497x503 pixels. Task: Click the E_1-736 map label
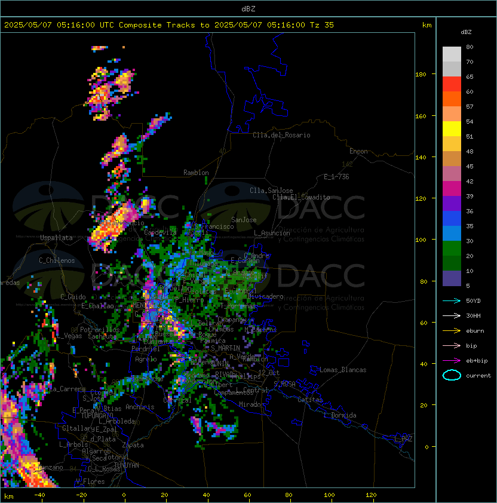coord(336,177)
